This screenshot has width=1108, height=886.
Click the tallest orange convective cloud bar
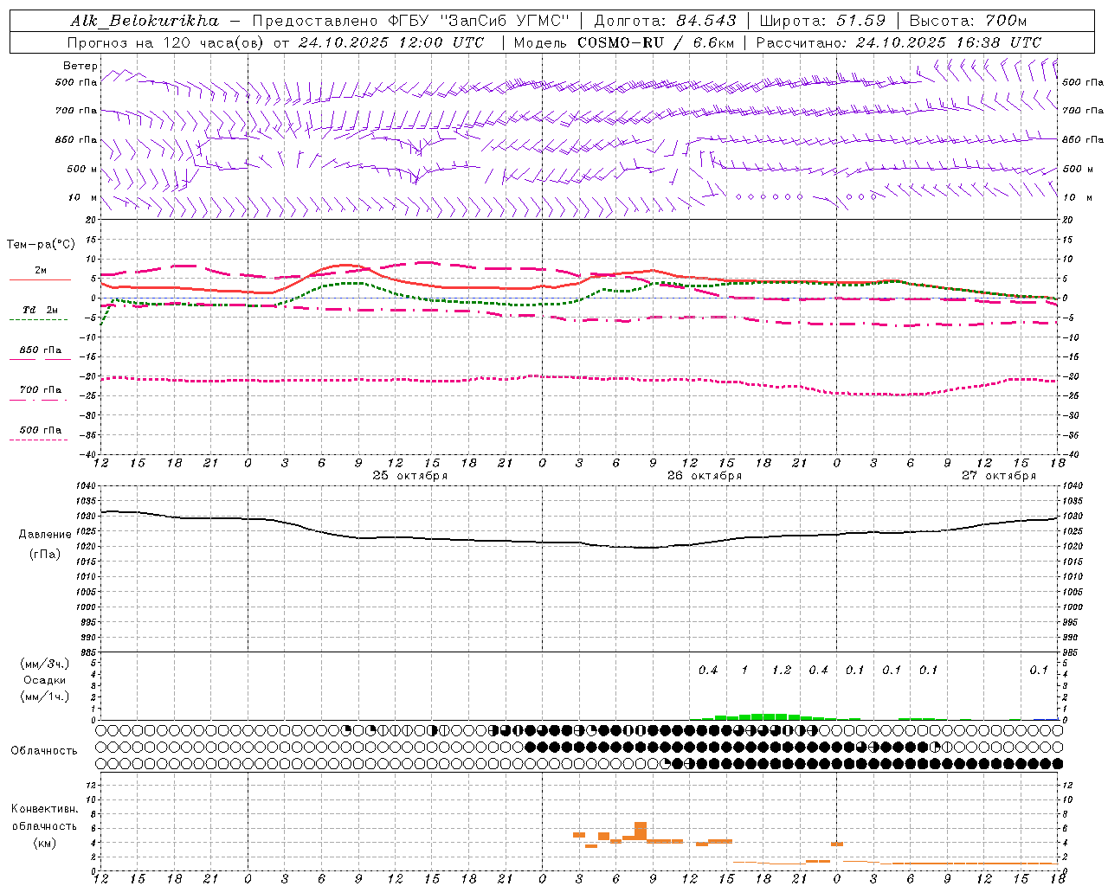pyautogui.click(x=641, y=830)
